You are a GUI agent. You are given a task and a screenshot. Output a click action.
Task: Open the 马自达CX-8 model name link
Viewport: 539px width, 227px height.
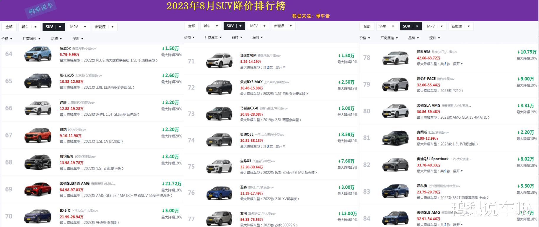point(249,108)
